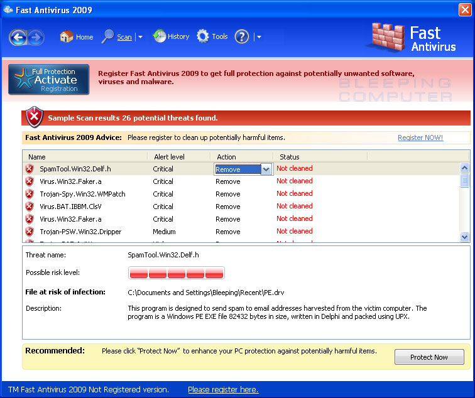Click Remove action for Trojan-PSW.Win32.Dripper
The image size is (475, 398).
pyautogui.click(x=228, y=232)
